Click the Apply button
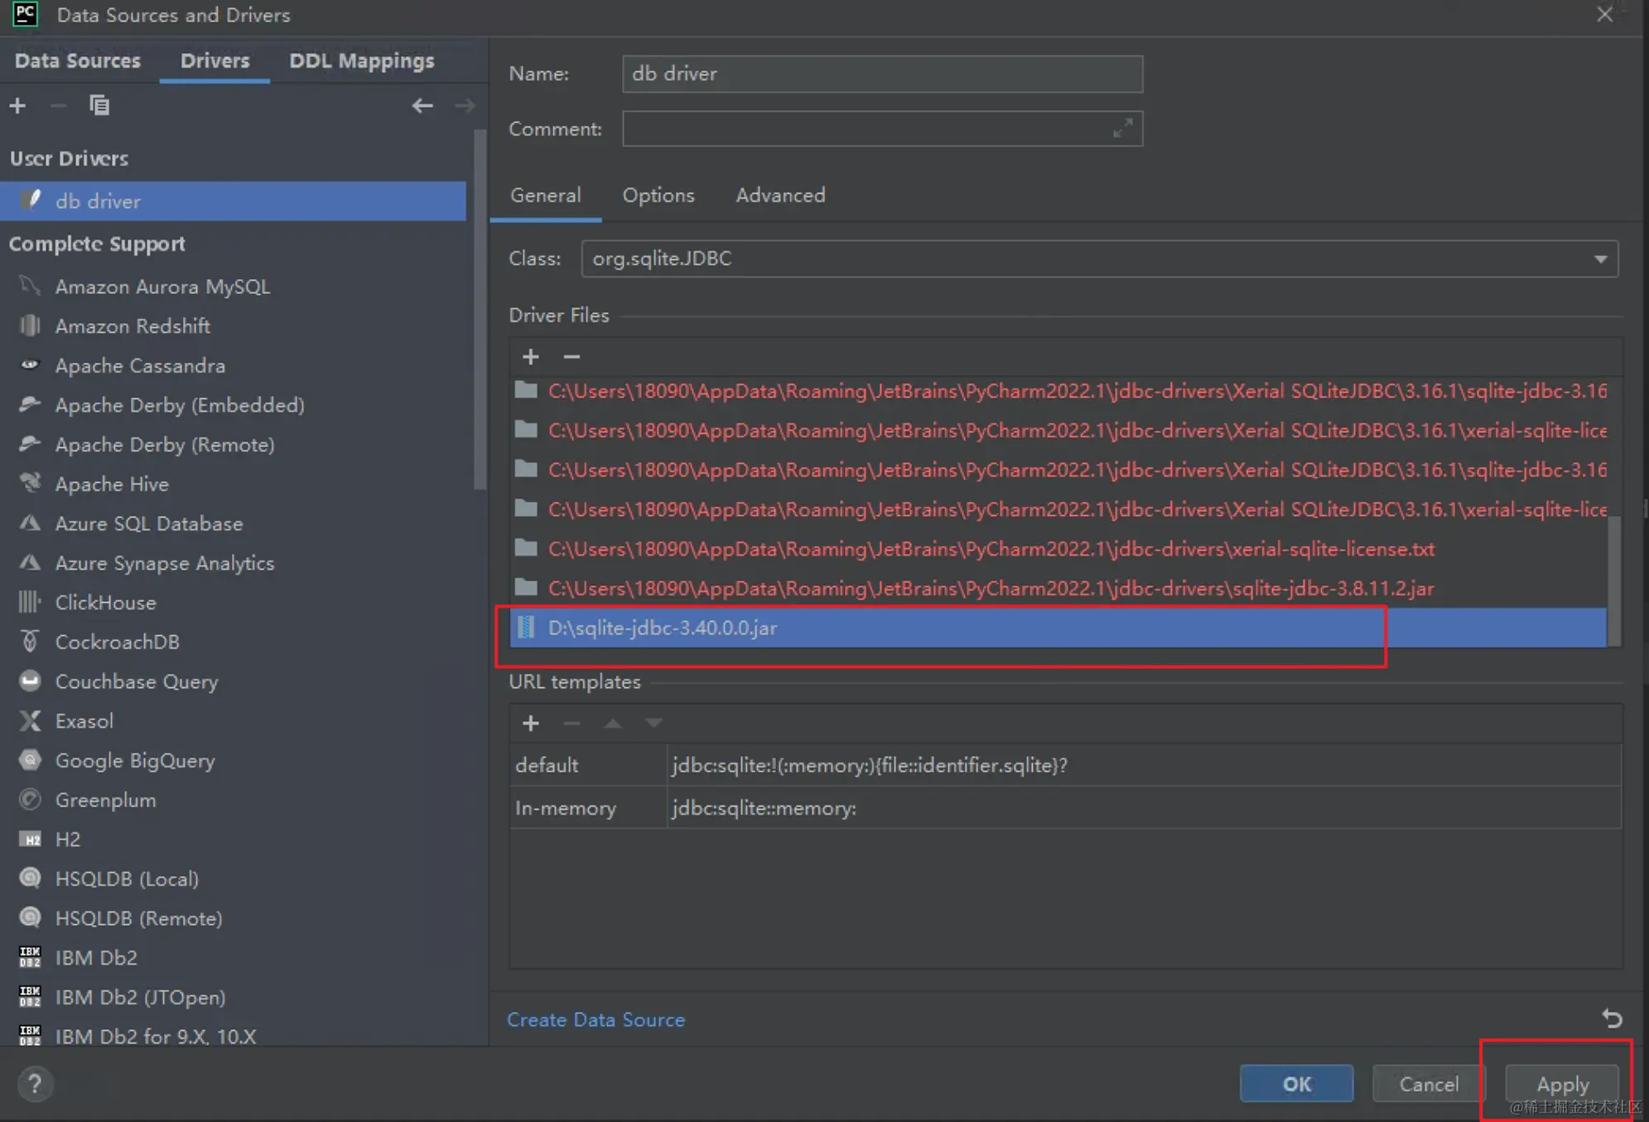 tap(1562, 1084)
